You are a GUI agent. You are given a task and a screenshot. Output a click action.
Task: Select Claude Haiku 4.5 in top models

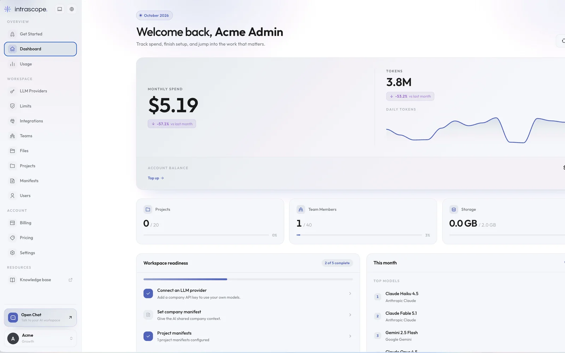coord(402,294)
